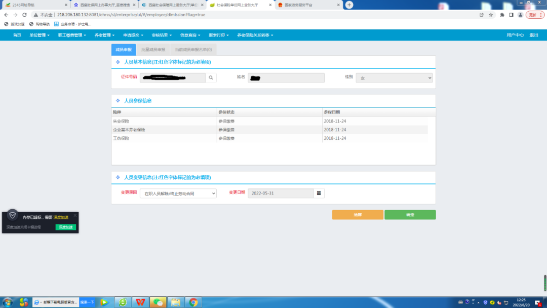This screenshot has width=547, height=308.
Task: Open a new browser tab
Action: tap(349, 5)
